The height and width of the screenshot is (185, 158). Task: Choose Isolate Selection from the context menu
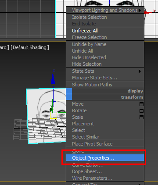coord(105,17)
